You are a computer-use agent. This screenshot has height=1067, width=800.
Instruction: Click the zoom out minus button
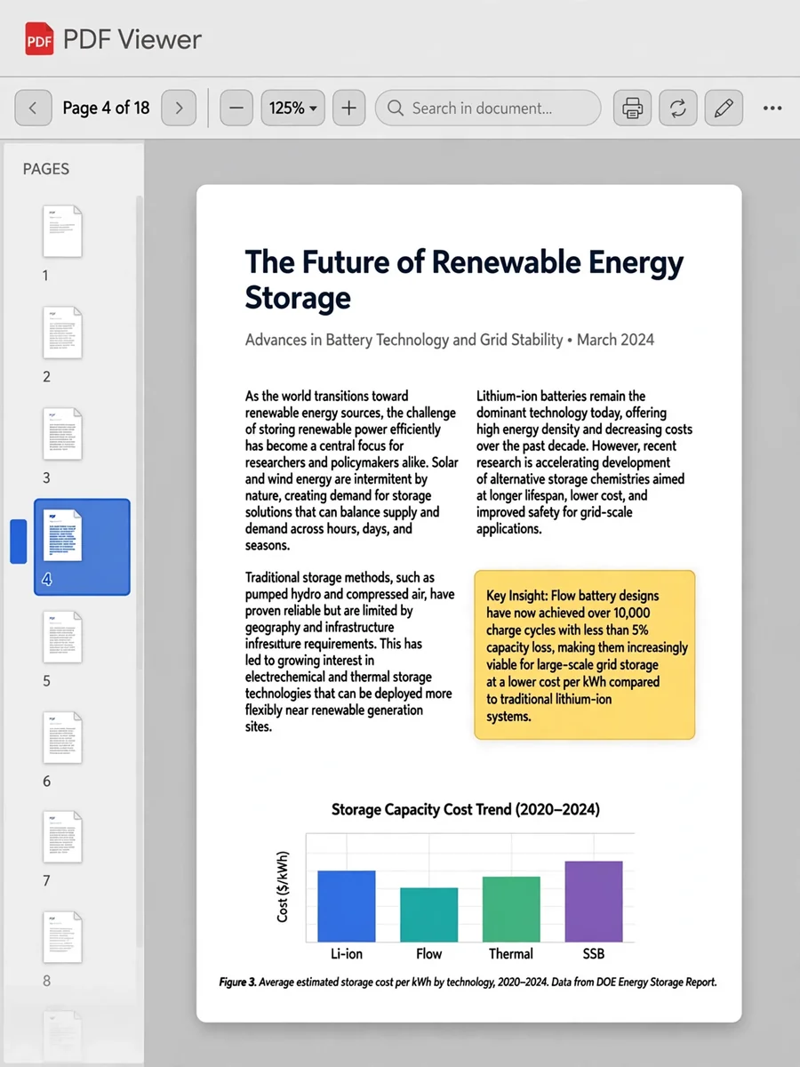(x=236, y=108)
